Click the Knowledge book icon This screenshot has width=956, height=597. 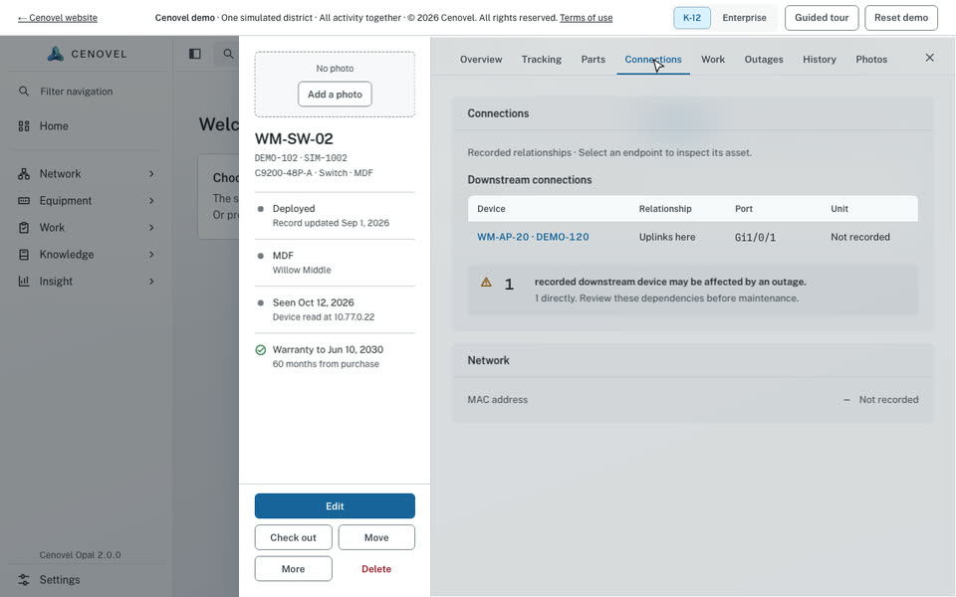tap(24, 254)
